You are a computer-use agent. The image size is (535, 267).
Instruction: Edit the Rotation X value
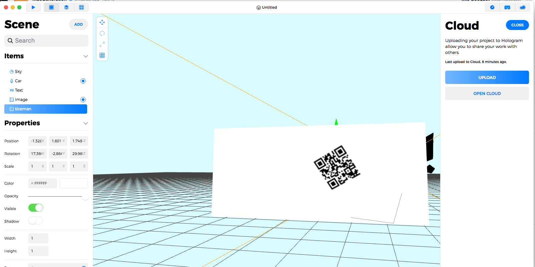[x=37, y=154]
